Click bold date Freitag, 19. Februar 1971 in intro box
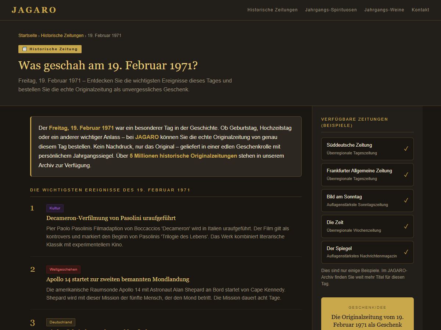The image size is (441, 330). pos(82,128)
